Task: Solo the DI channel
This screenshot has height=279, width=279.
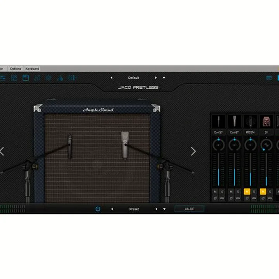Action: coord(270,192)
